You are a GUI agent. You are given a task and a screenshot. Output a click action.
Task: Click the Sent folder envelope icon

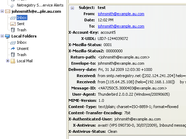click(13, 24)
